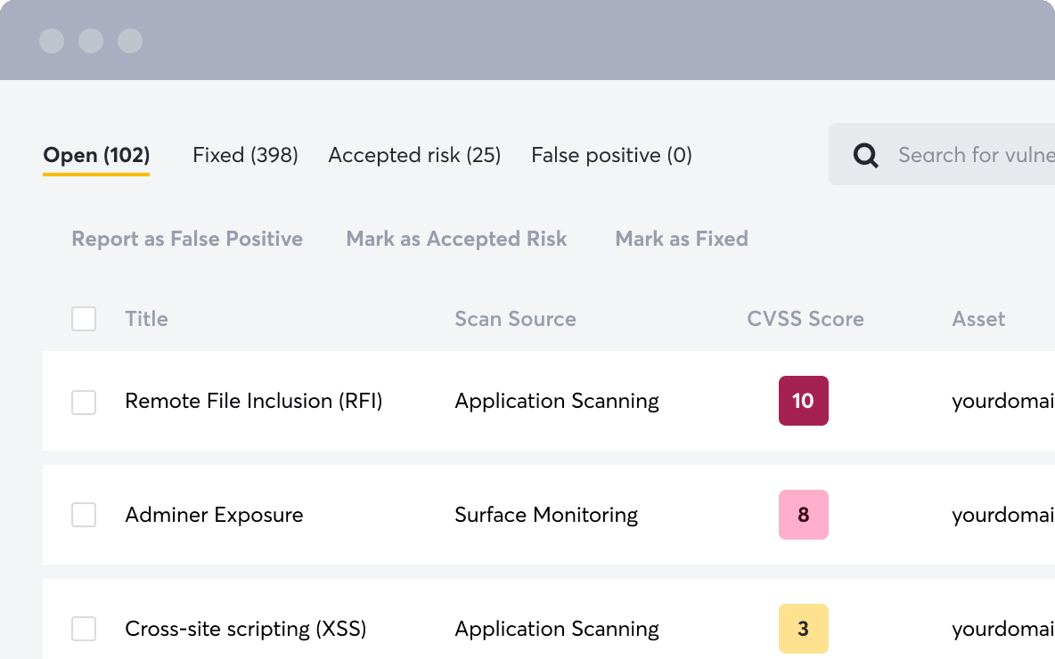Sort the table by CVSS Score column
Image resolution: width=1055 pixels, height=659 pixels.
805,318
